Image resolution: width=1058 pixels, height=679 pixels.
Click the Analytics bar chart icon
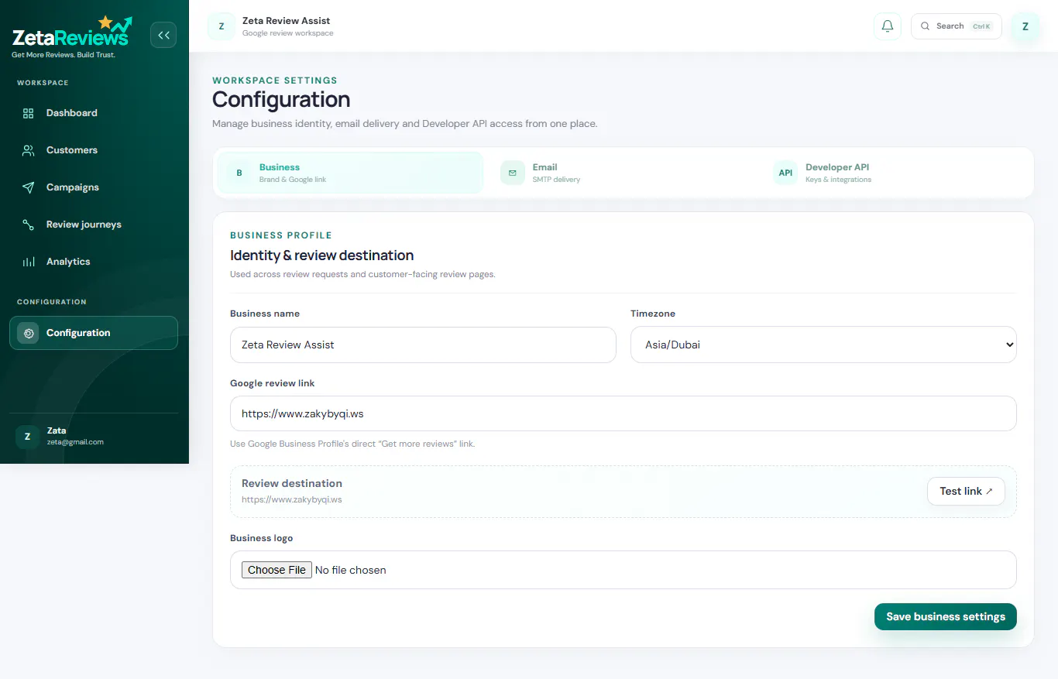pos(29,262)
